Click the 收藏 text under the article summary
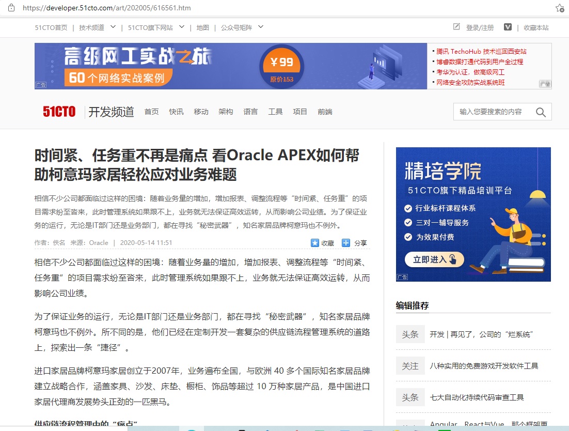569x431 pixels. 327,243
